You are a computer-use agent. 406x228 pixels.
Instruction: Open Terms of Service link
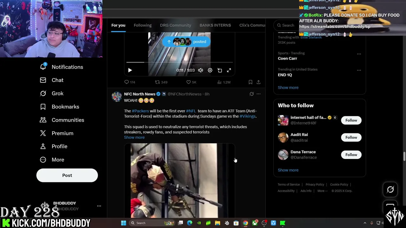point(289,185)
